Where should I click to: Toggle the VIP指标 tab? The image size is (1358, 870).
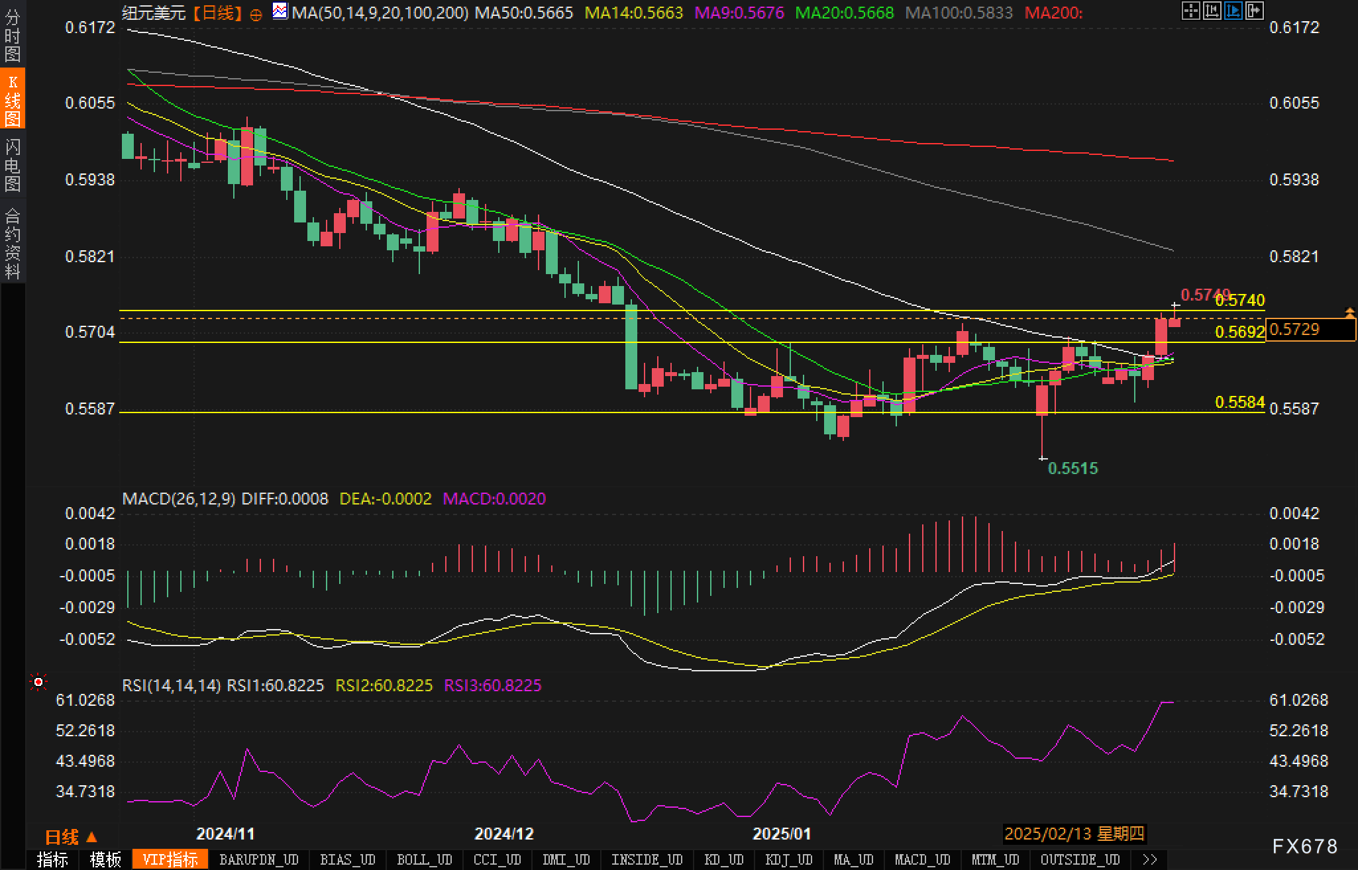point(170,859)
